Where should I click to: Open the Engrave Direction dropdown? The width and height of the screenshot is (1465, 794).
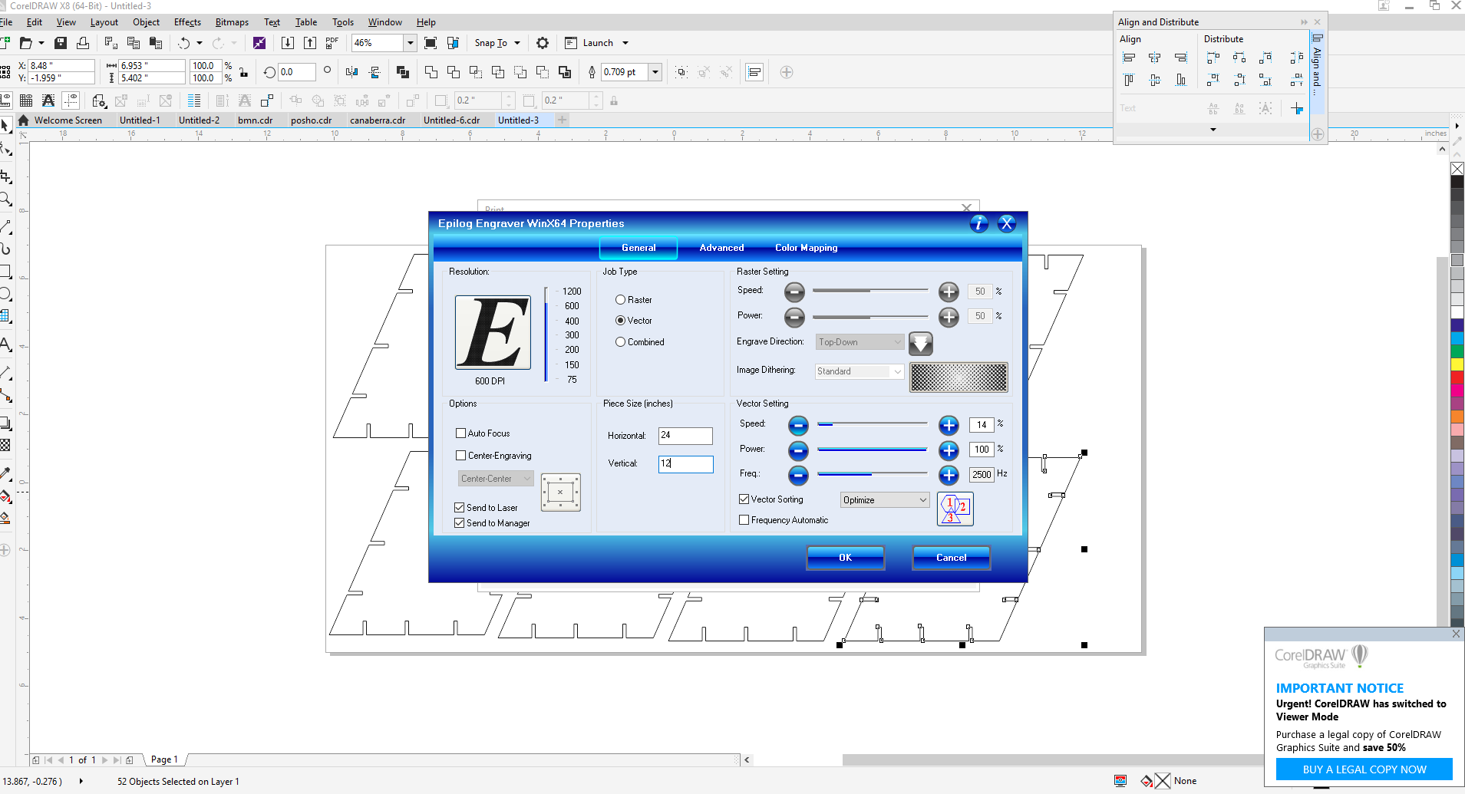[860, 342]
